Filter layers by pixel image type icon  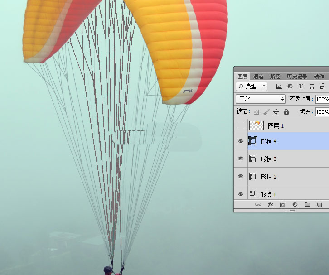coord(279,86)
